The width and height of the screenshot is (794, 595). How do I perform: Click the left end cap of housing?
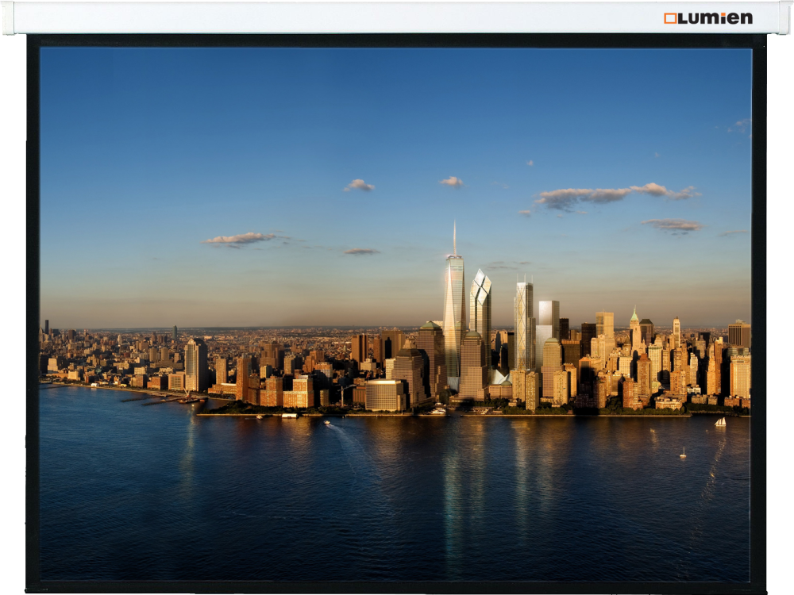click(7, 18)
